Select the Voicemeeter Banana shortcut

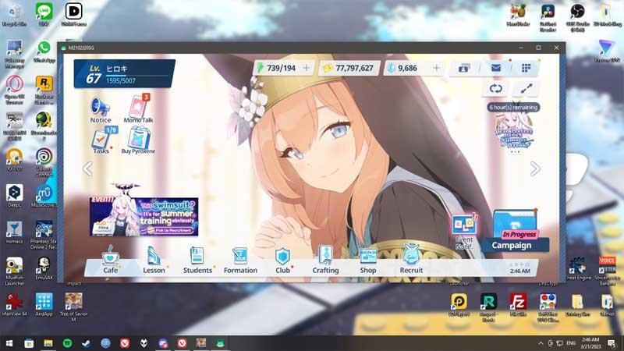608,271
